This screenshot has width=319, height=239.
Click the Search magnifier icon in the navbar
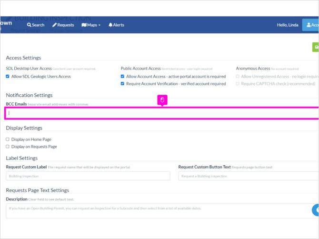[29, 25]
